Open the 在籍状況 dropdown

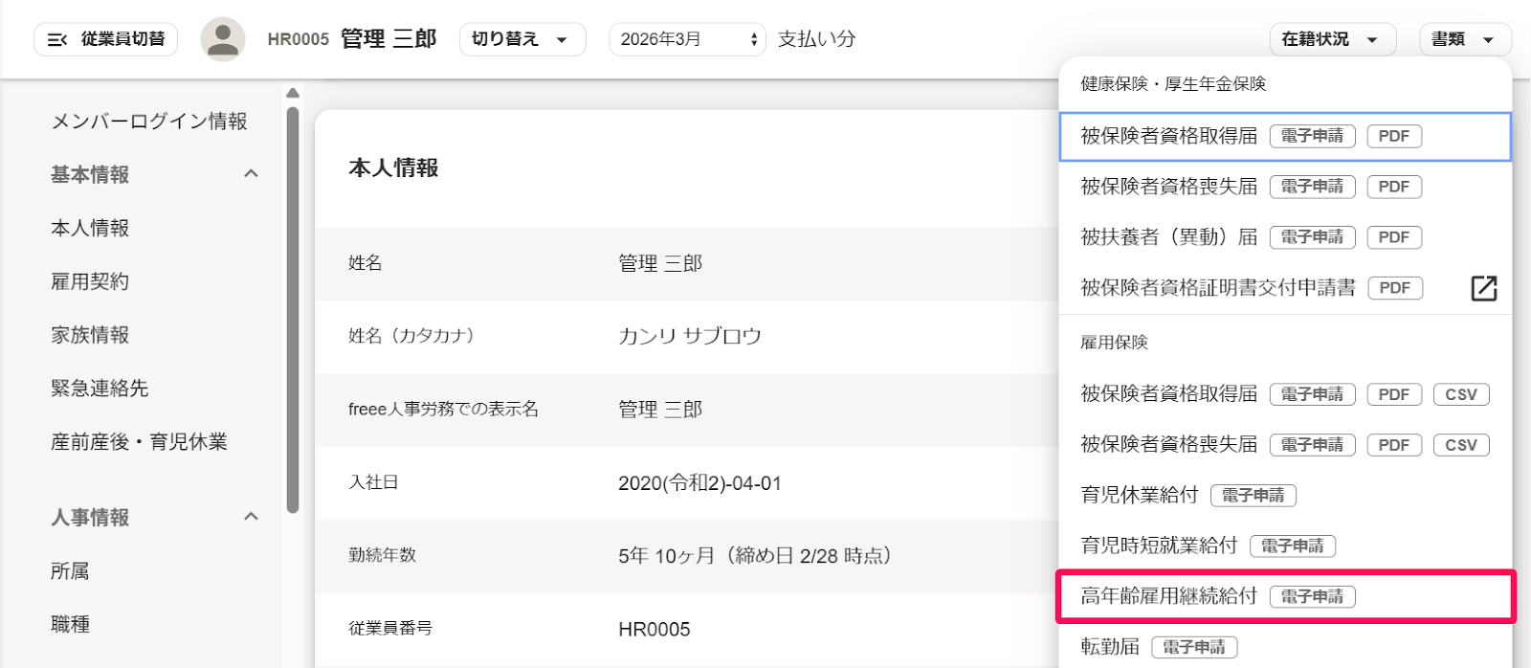[x=1333, y=39]
